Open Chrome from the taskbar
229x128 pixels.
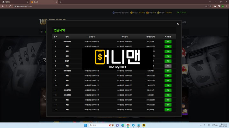[128, 125]
